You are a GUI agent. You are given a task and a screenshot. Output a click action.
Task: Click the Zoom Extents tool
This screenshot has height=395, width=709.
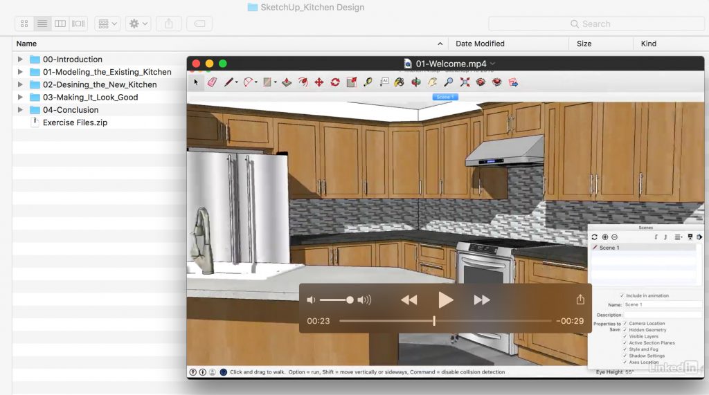click(465, 82)
